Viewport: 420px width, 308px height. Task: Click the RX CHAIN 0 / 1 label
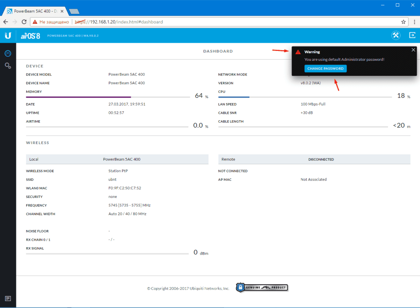[x=38, y=239]
